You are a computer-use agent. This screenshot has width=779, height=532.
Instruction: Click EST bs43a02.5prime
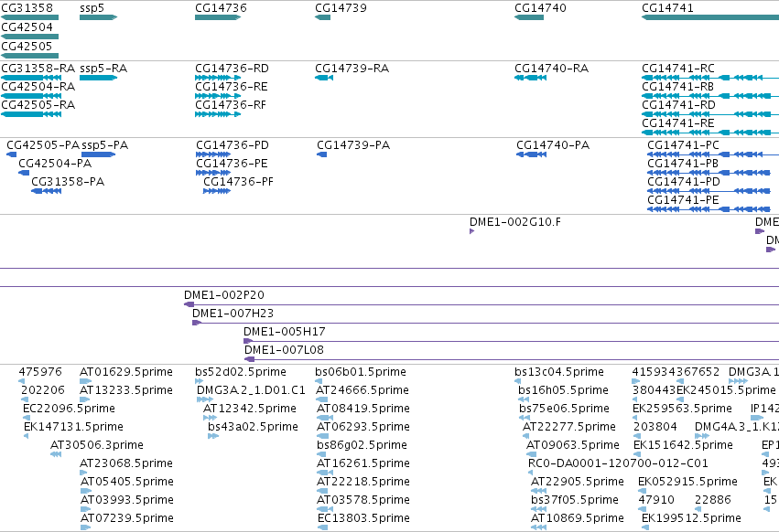click(x=213, y=436)
